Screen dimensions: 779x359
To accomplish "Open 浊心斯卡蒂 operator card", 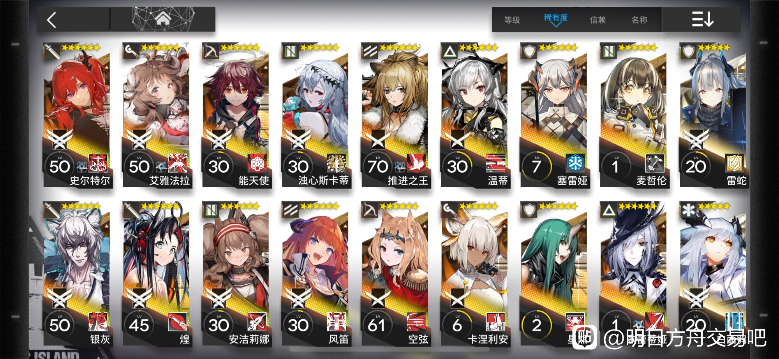I will (316, 116).
